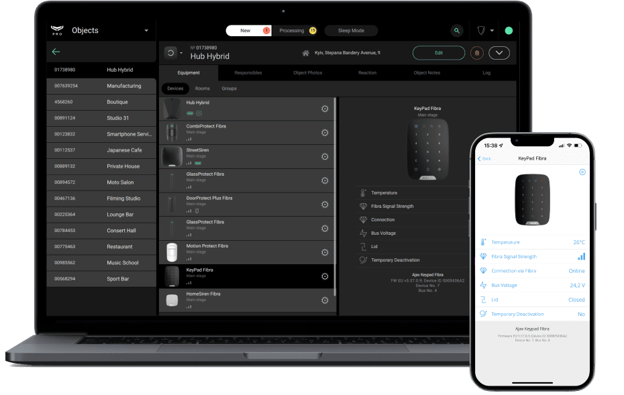
Task: Click the home icon beside address
Action: point(306,53)
